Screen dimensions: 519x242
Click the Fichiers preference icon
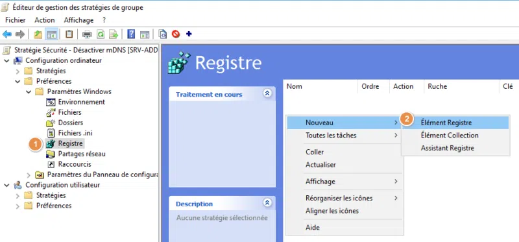[51, 112]
